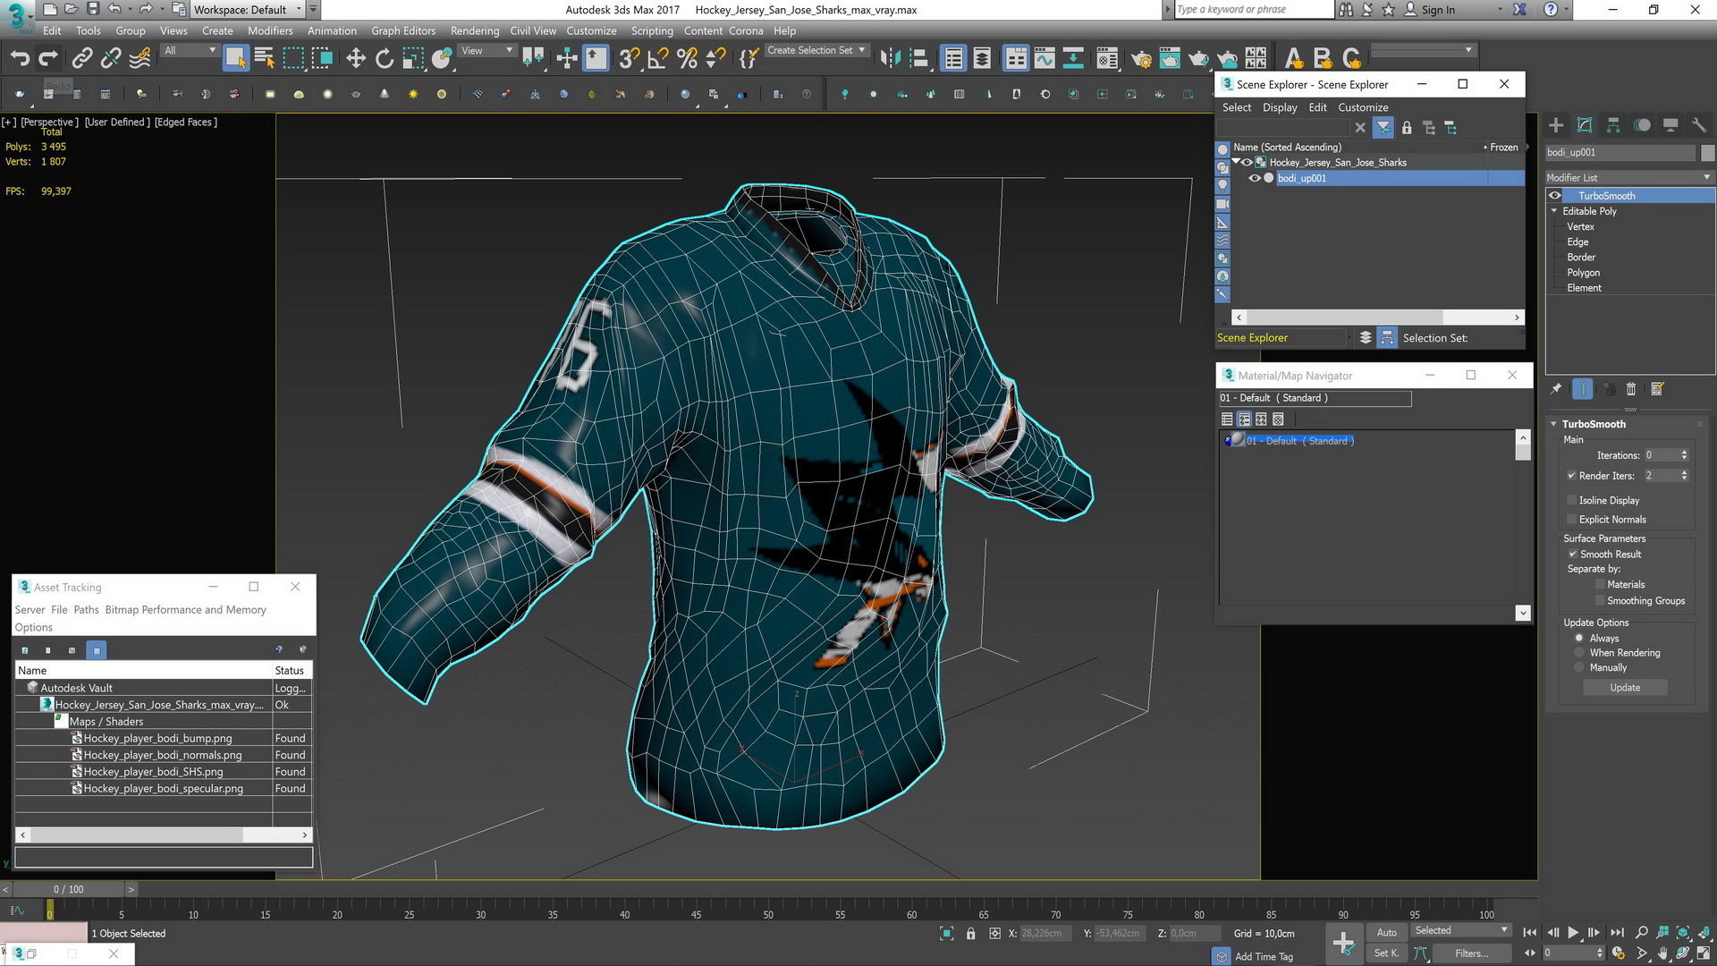Viewport: 1717px width, 966px height.
Task: Select the Move transform tool
Action: [356, 59]
